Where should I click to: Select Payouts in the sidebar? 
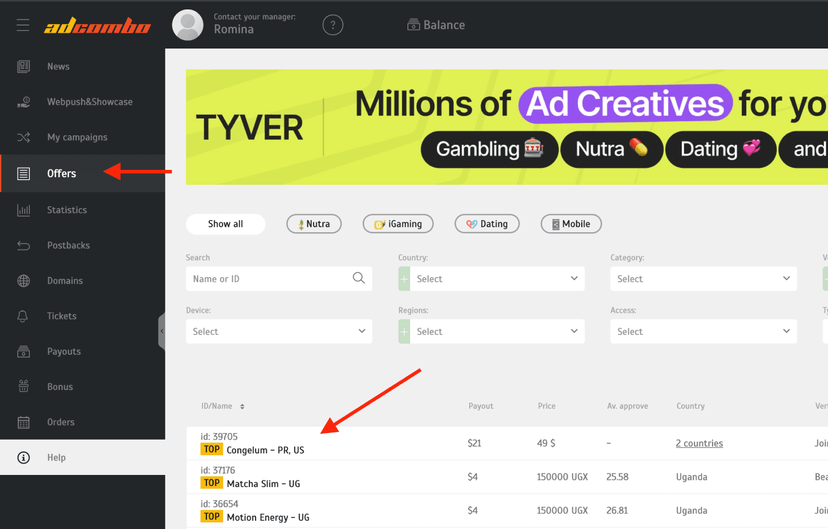(64, 351)
